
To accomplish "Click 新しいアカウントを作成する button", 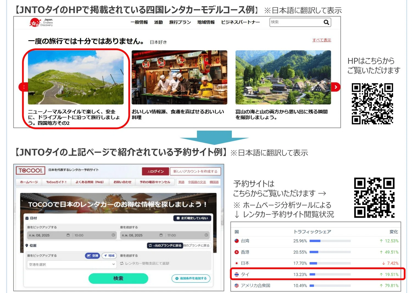I will coord(195,171).
